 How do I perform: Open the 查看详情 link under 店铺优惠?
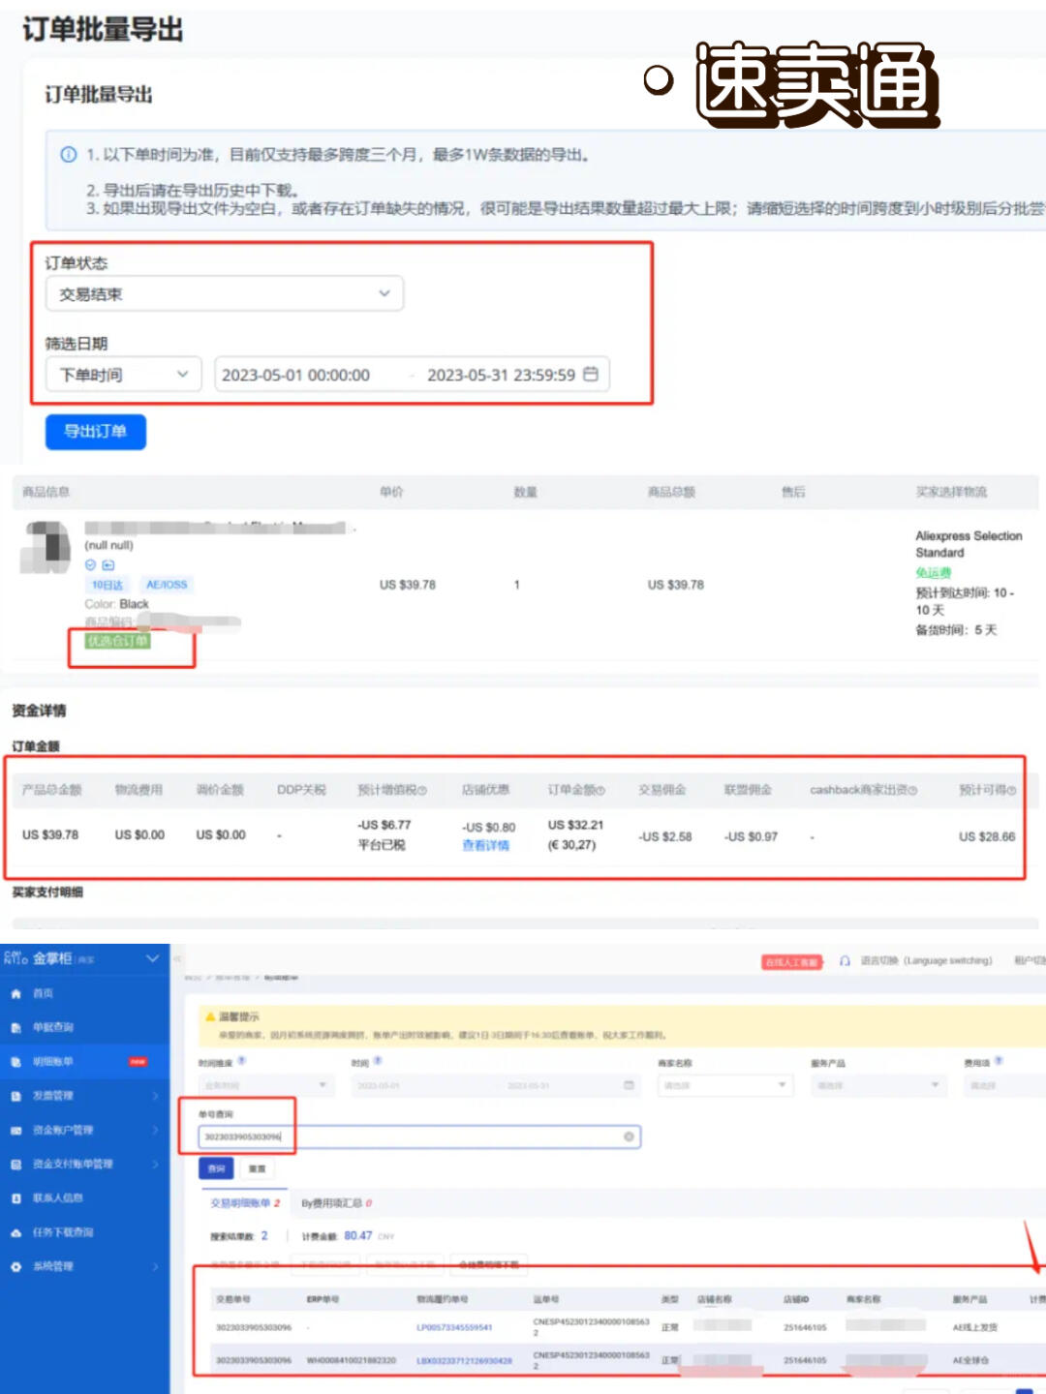(x=485, y=846)
